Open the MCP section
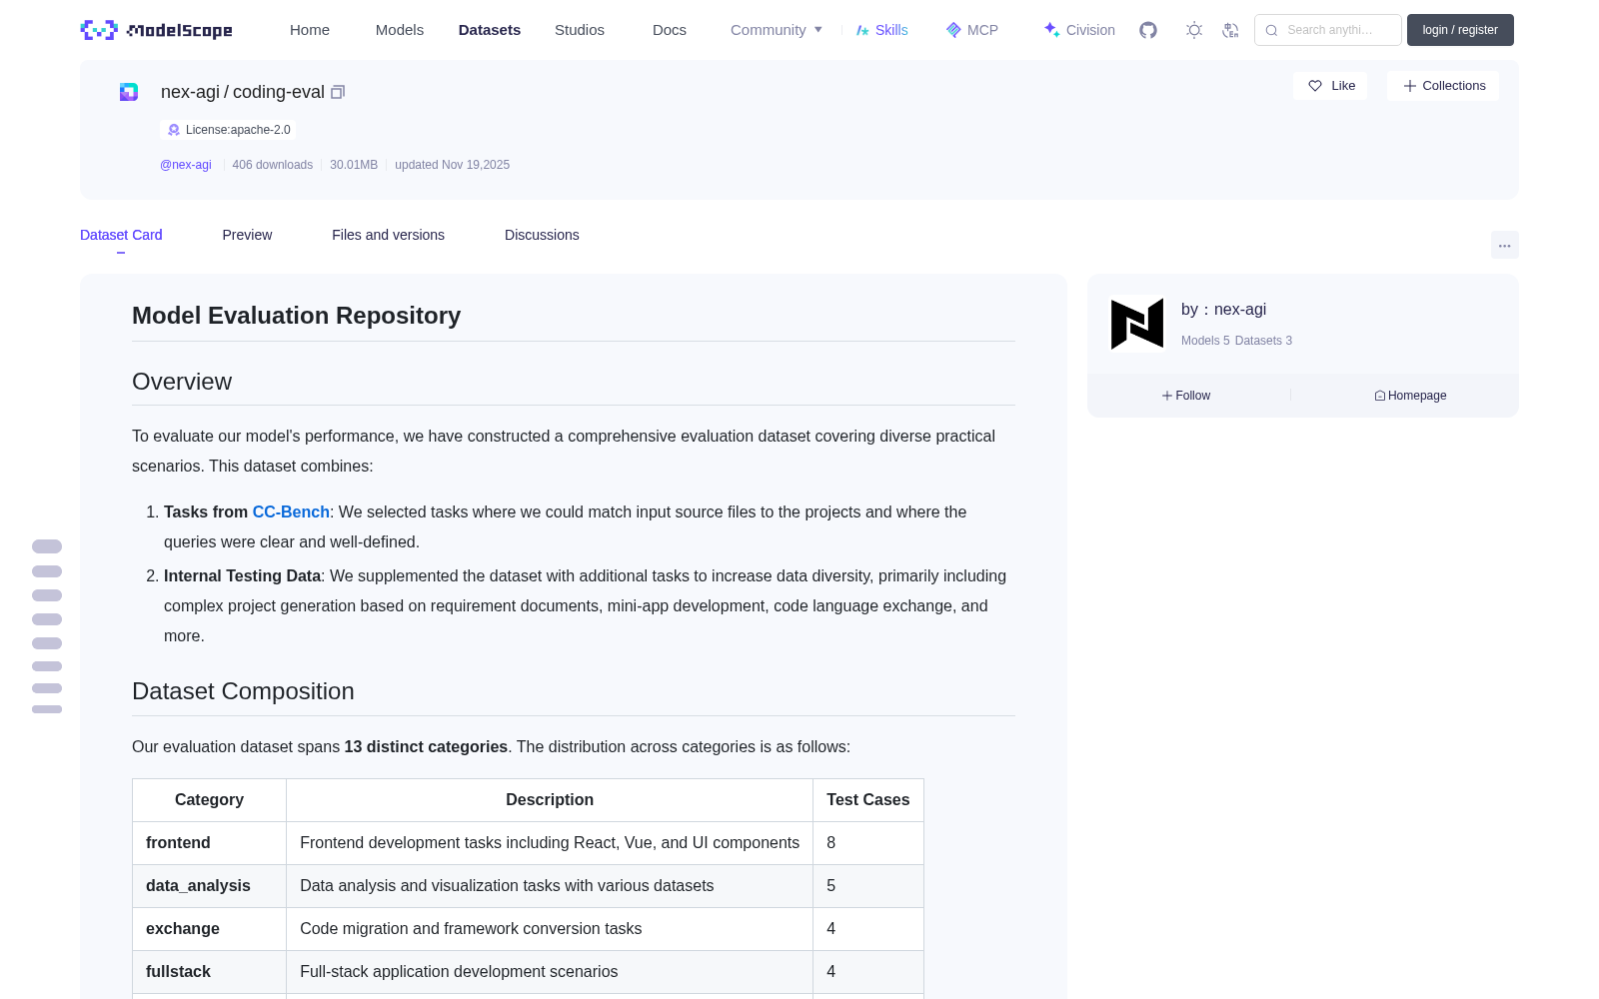 [971, 30]
